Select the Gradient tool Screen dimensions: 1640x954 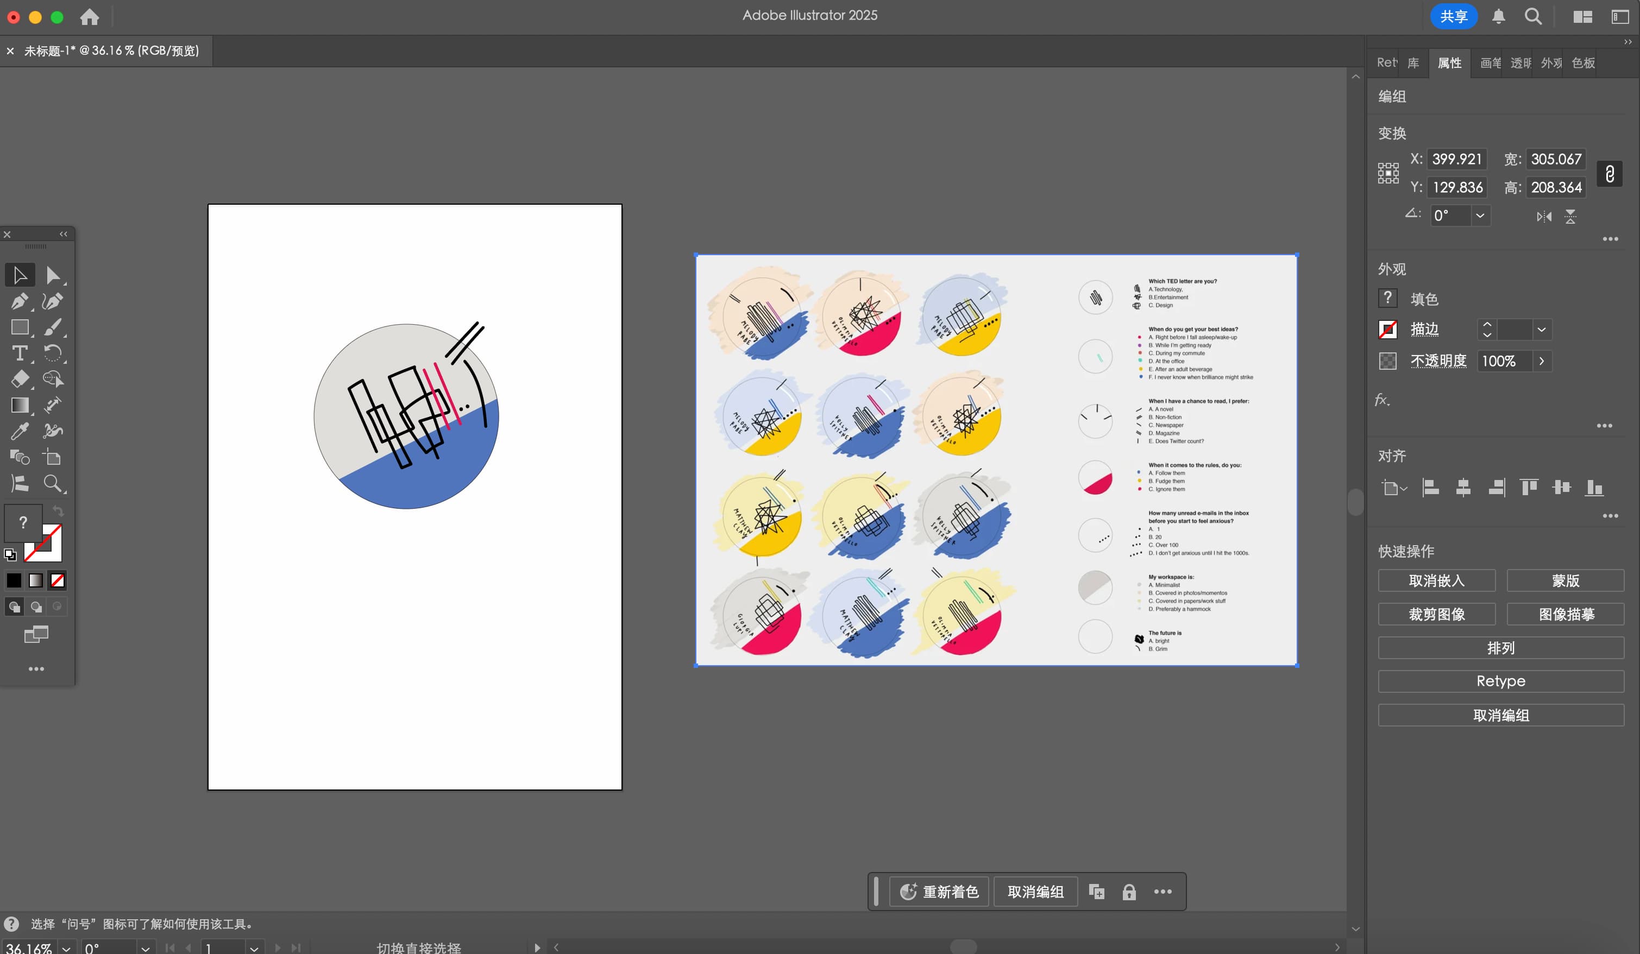(20, 405)
